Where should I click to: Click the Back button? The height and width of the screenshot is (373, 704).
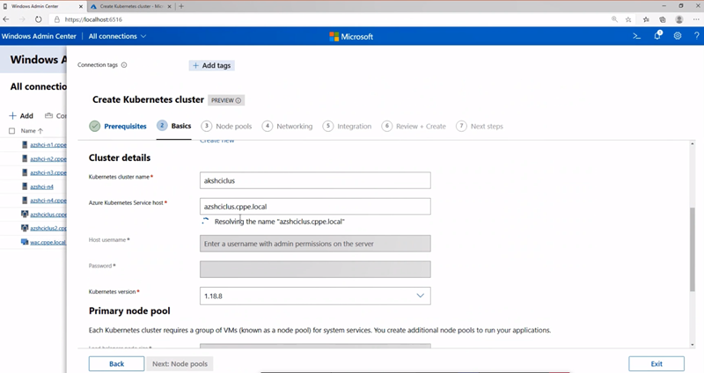click(x=117, y=363)
